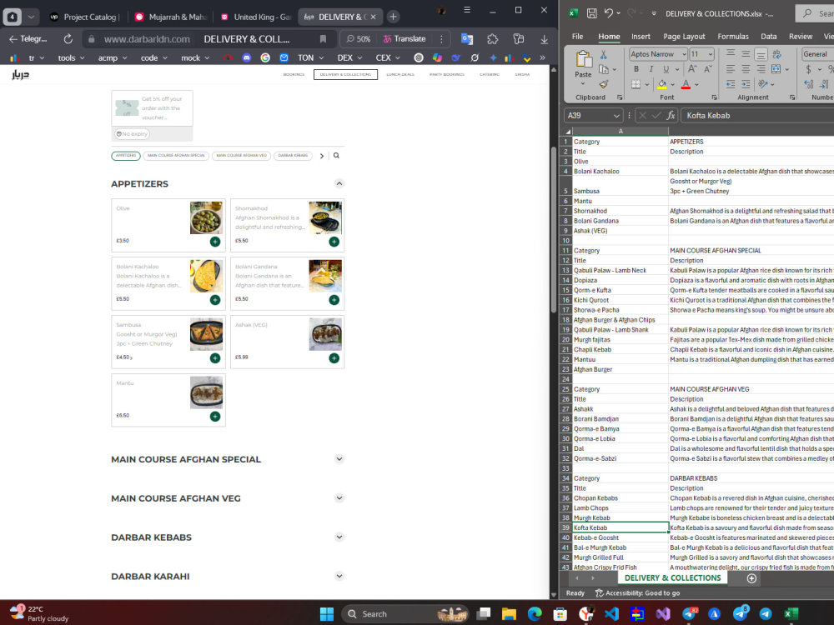Screen dimensions: 834x625
Task: Click Paste clipboard icon in Excel
Action: pyautogui.click(x=584, y=59)
